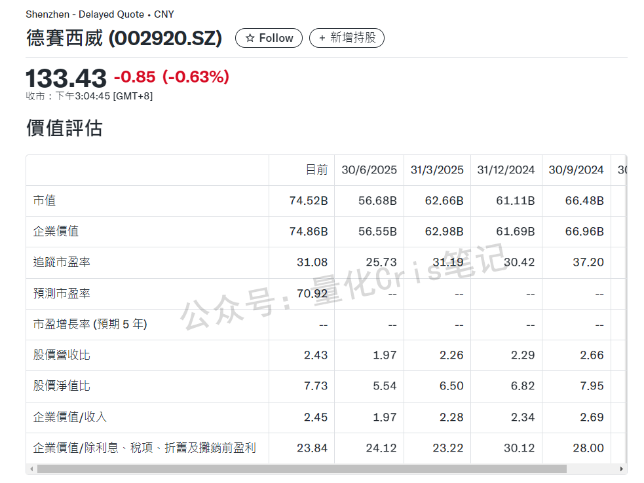Click EV/EBITDA value 24.12

pyautogui.click(x=381, y=448)
